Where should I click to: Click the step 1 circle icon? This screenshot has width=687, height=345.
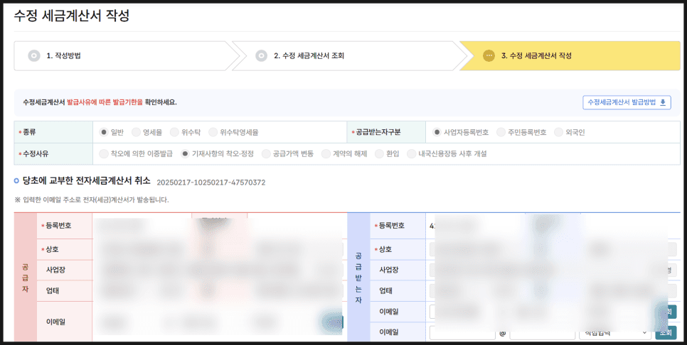click(x=33, y=56)
